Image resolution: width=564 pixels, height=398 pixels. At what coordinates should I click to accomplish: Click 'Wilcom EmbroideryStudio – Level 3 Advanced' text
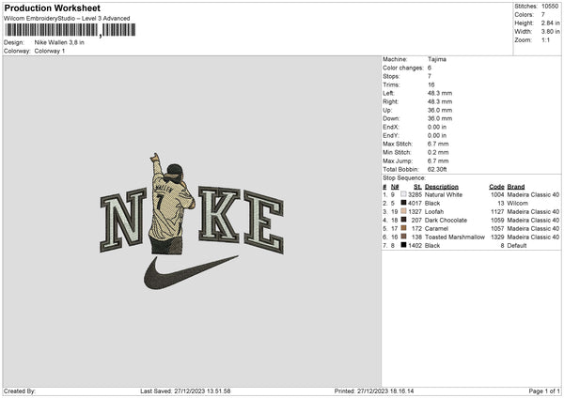click(67, 19)
